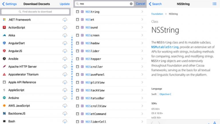
Task: Download the BackboneJS docset
Action: (65, 113)
